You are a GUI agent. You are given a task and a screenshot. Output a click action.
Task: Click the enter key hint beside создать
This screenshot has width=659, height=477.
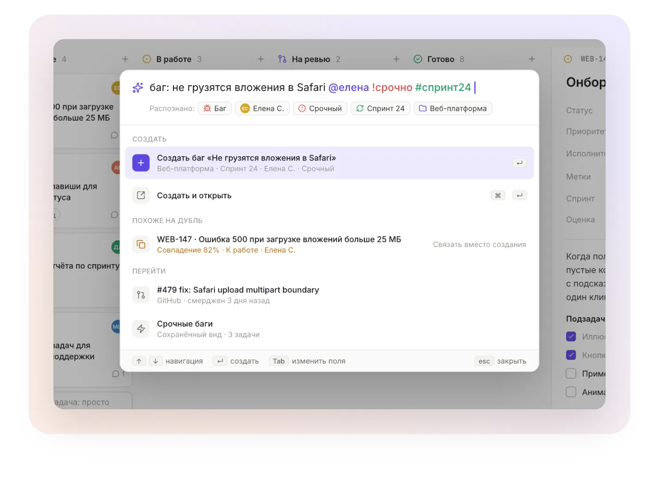(x=220, y=361)
